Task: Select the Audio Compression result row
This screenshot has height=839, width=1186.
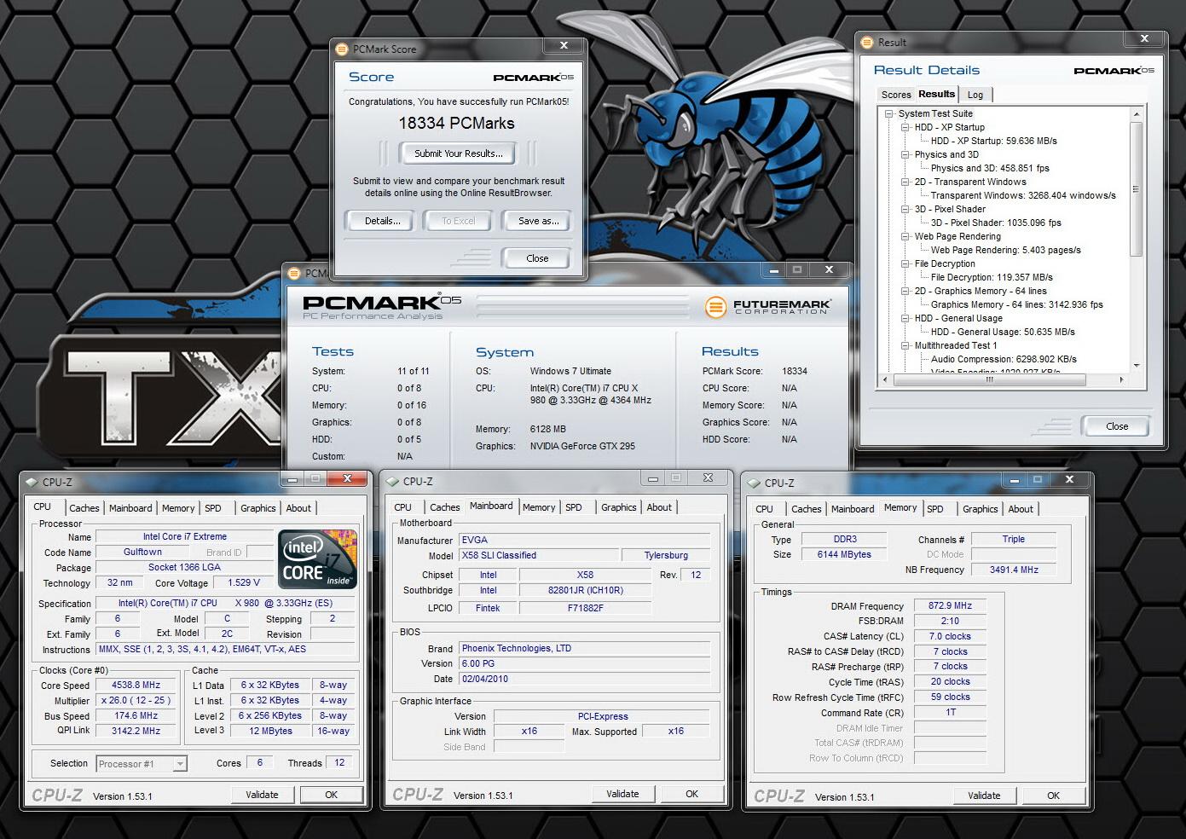Action: (1004, 359)
